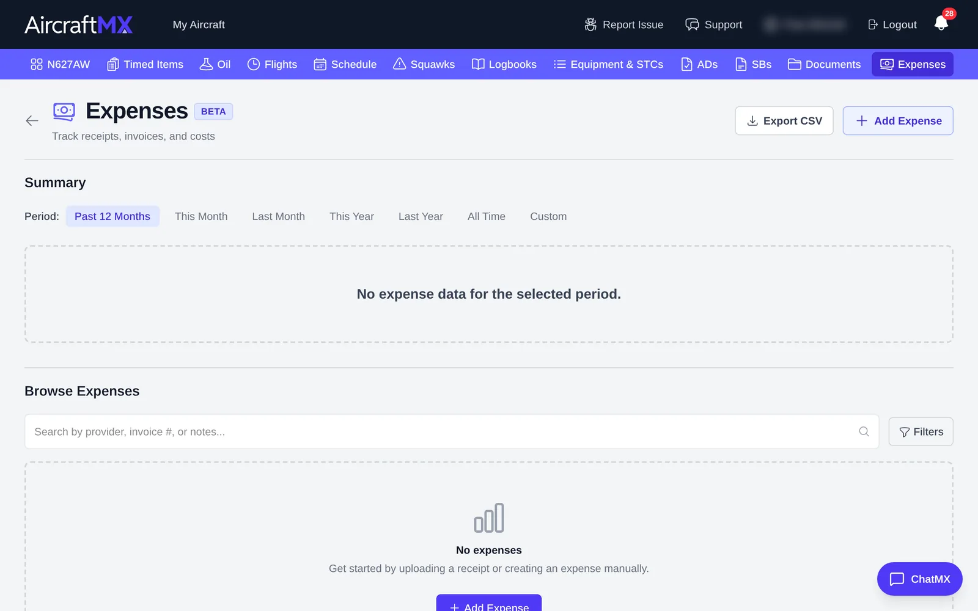Image resolution: width=978 pixels, height=611 pixels.
Task: Open the Logbooks tab
Action: point(504,64)
